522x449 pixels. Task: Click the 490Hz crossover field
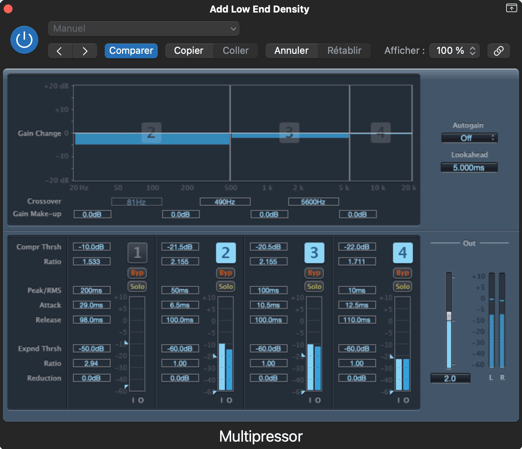point(225,202)
